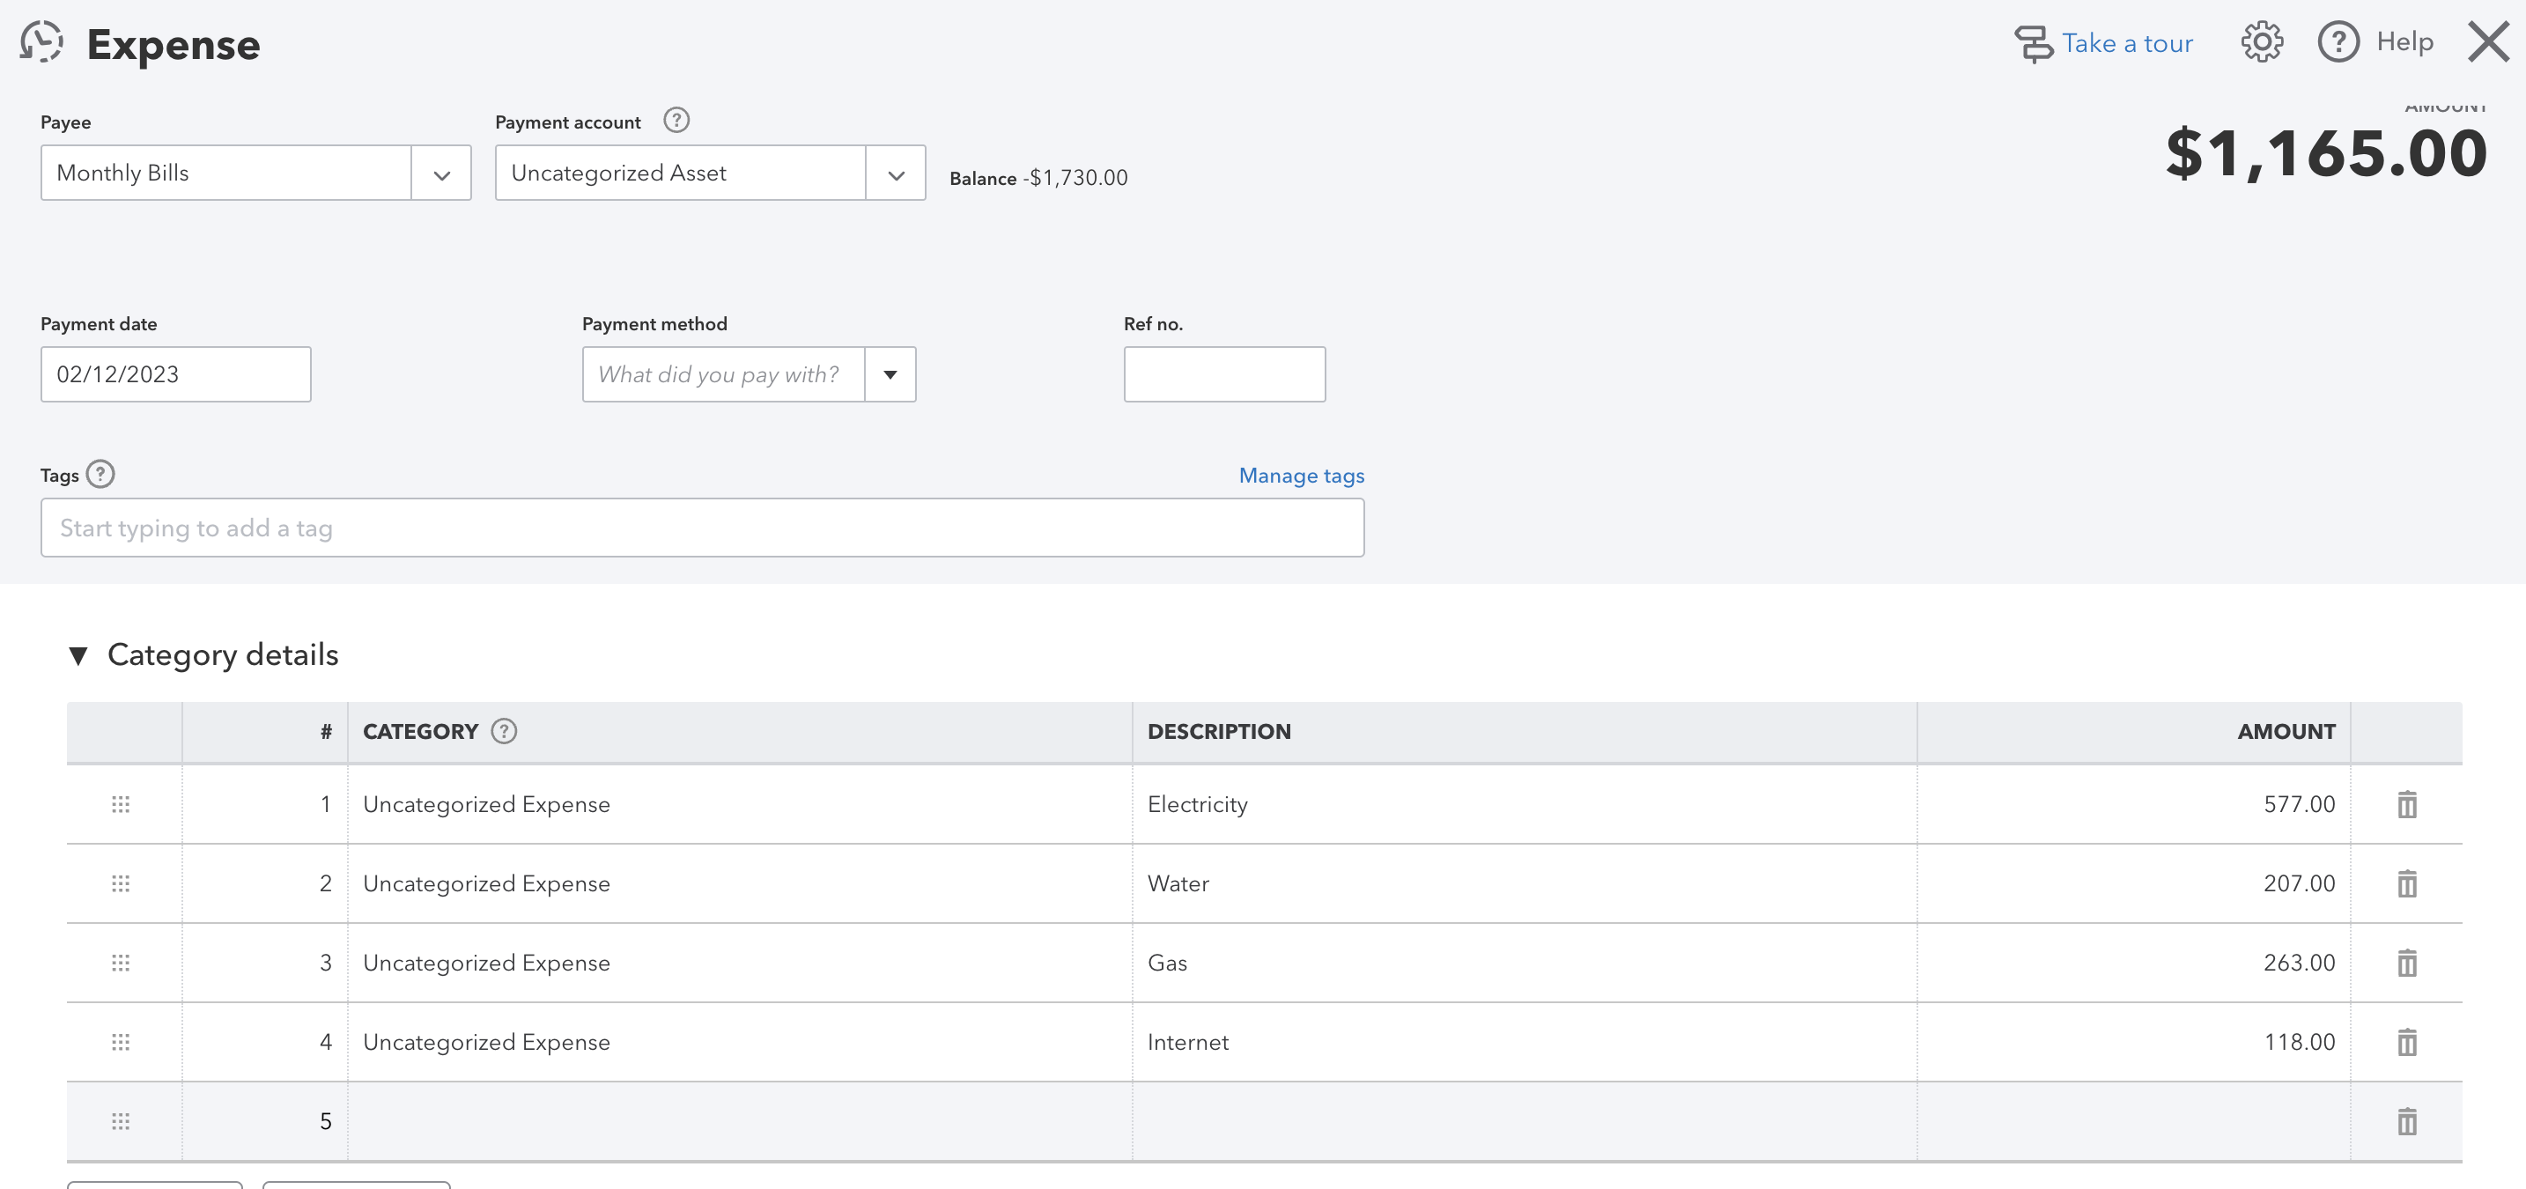
Task: Click Take a tour link
Action: pyautogui.click(x=2126, y=43)
